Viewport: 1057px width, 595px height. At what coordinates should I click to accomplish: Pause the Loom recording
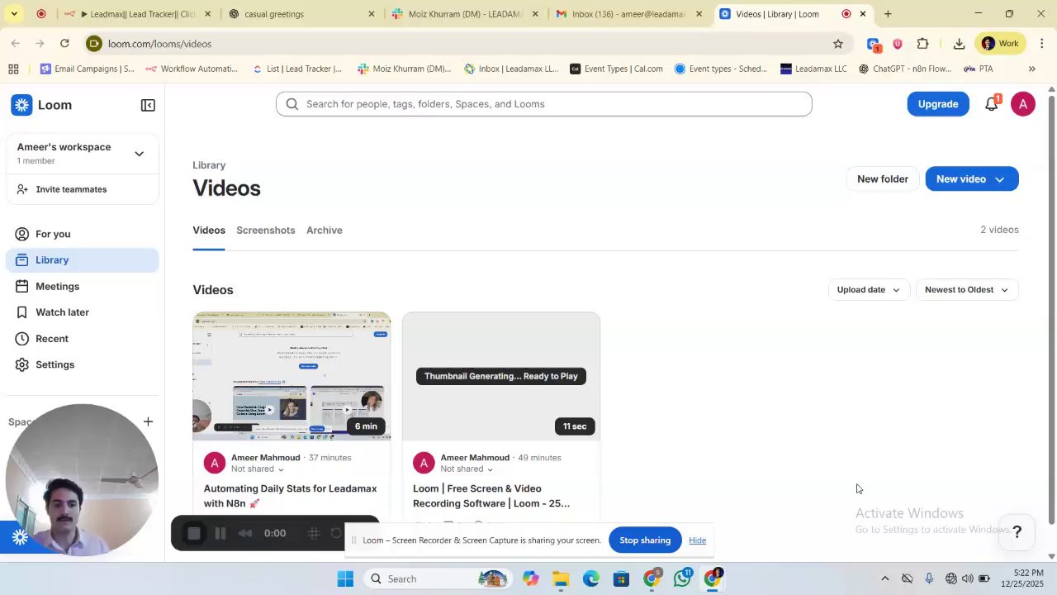tap(220, 534)
